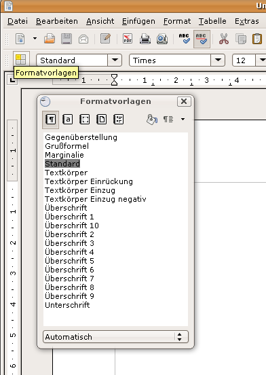The height and width of the screenshot is (375, 266).
Task: Show character styles in Formatvorlagen
Action: click(68, 119)
